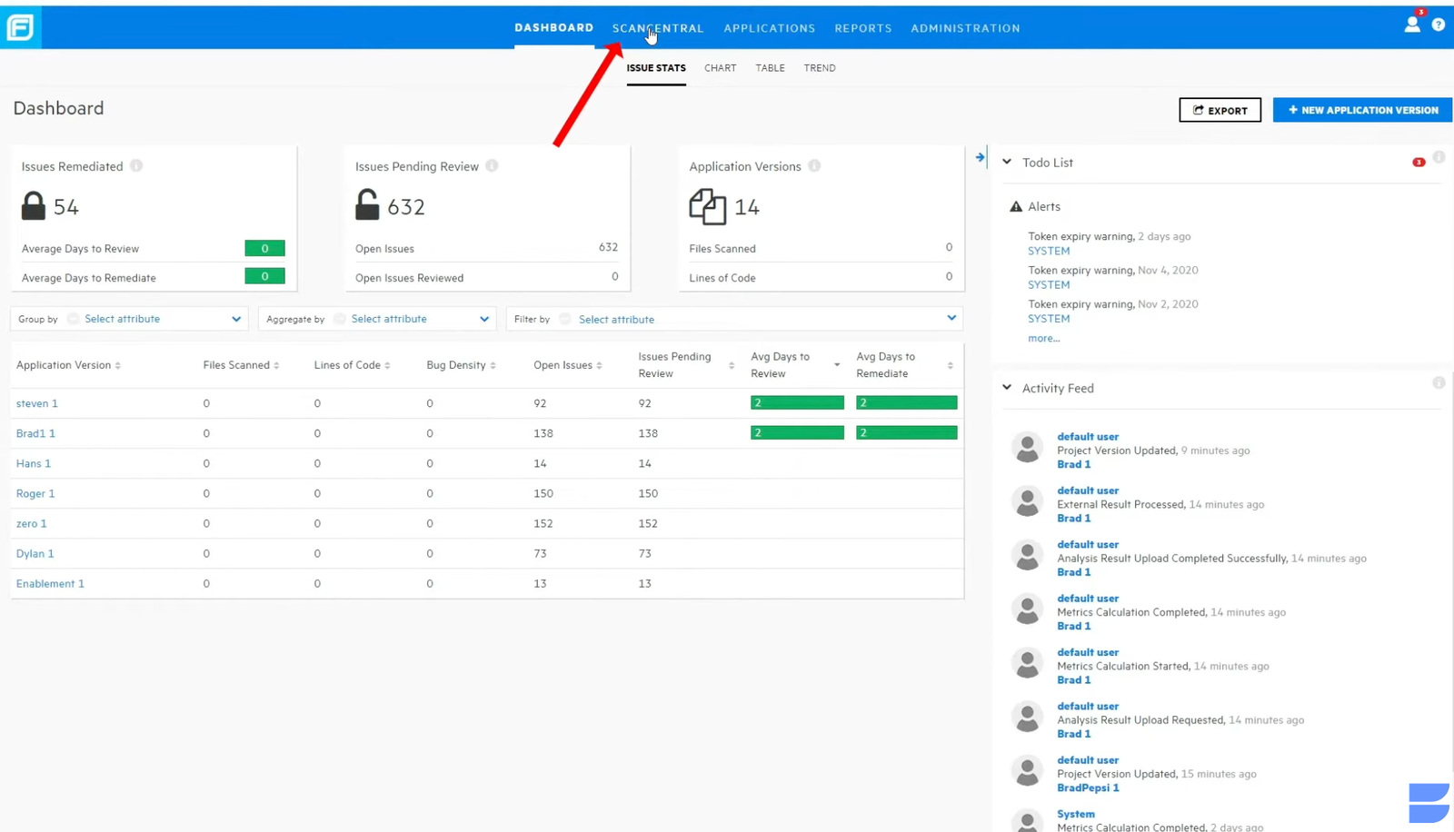This screenshot has width=1454, height=832.
Task: Click the Fortify logo in the top-left corner
Action: coord(19,26)
